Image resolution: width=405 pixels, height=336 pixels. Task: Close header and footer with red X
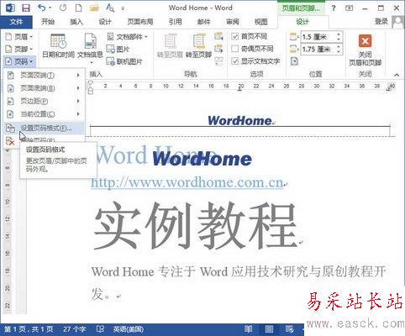coord(365,50)
